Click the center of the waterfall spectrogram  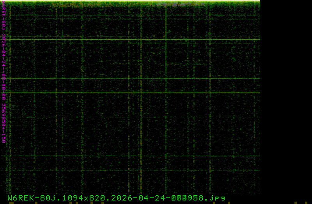(x=130, y=97)
